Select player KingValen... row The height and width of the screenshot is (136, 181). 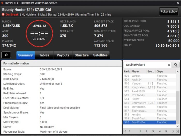149,88
